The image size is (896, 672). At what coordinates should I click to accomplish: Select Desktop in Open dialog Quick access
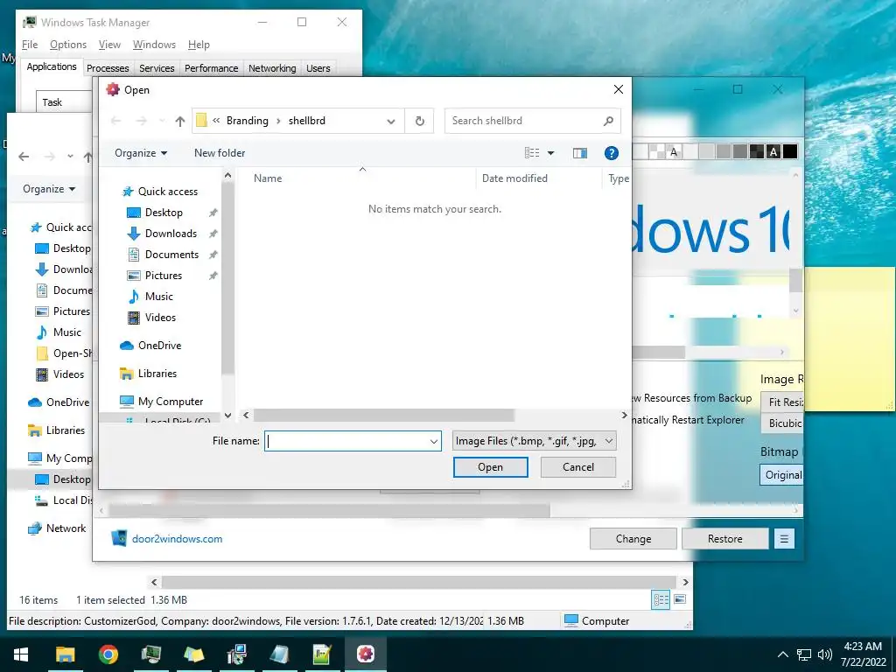click(x=164, y=213)
